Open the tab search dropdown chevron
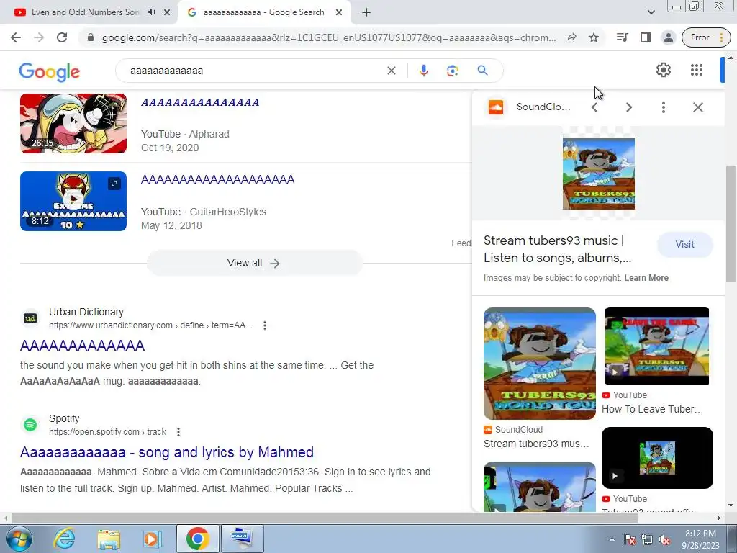 tap(651, 12)
